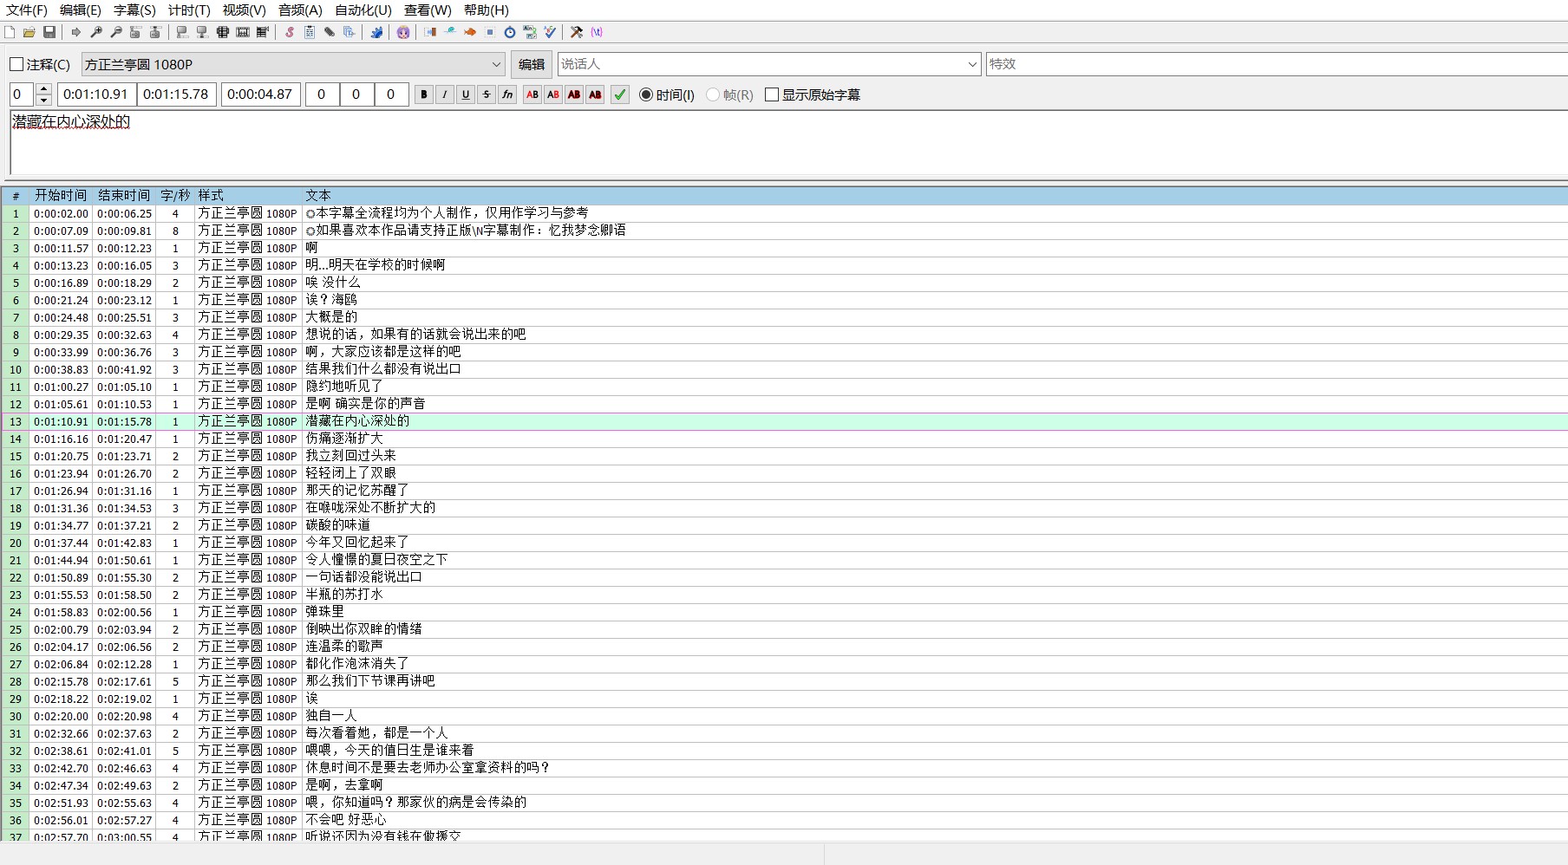Open the fonts collector icon
Image resolution: width=1568 pixels, height=865 pixels.
pos(350,32)
